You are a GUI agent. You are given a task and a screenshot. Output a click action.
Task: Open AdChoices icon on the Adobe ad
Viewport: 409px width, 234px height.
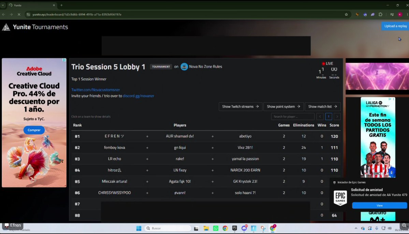pyautogui.click(x=64, y=60)
